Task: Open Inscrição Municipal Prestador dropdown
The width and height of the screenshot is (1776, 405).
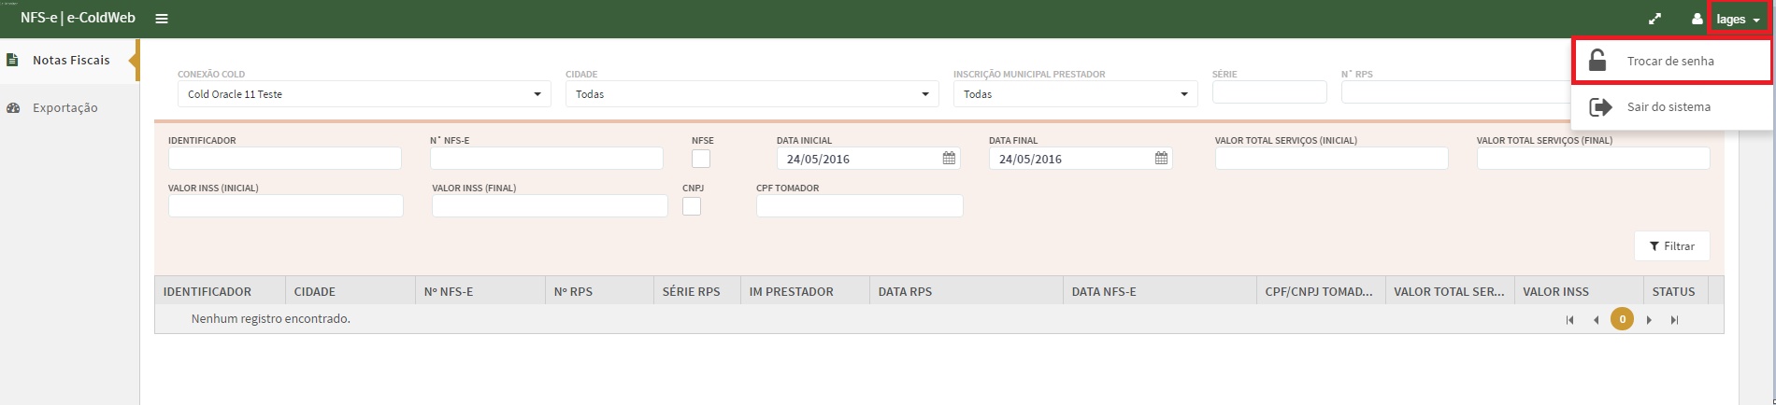Action: point(1075,94)
